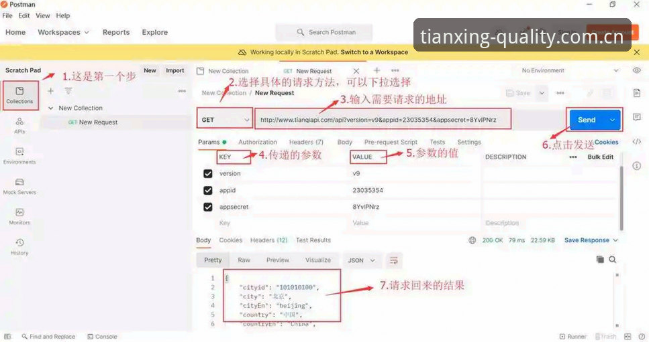This screenshot has width=649, height=342.
Task: Uncheck the appsecret parameter checkbox
Action: coord(208,207)
